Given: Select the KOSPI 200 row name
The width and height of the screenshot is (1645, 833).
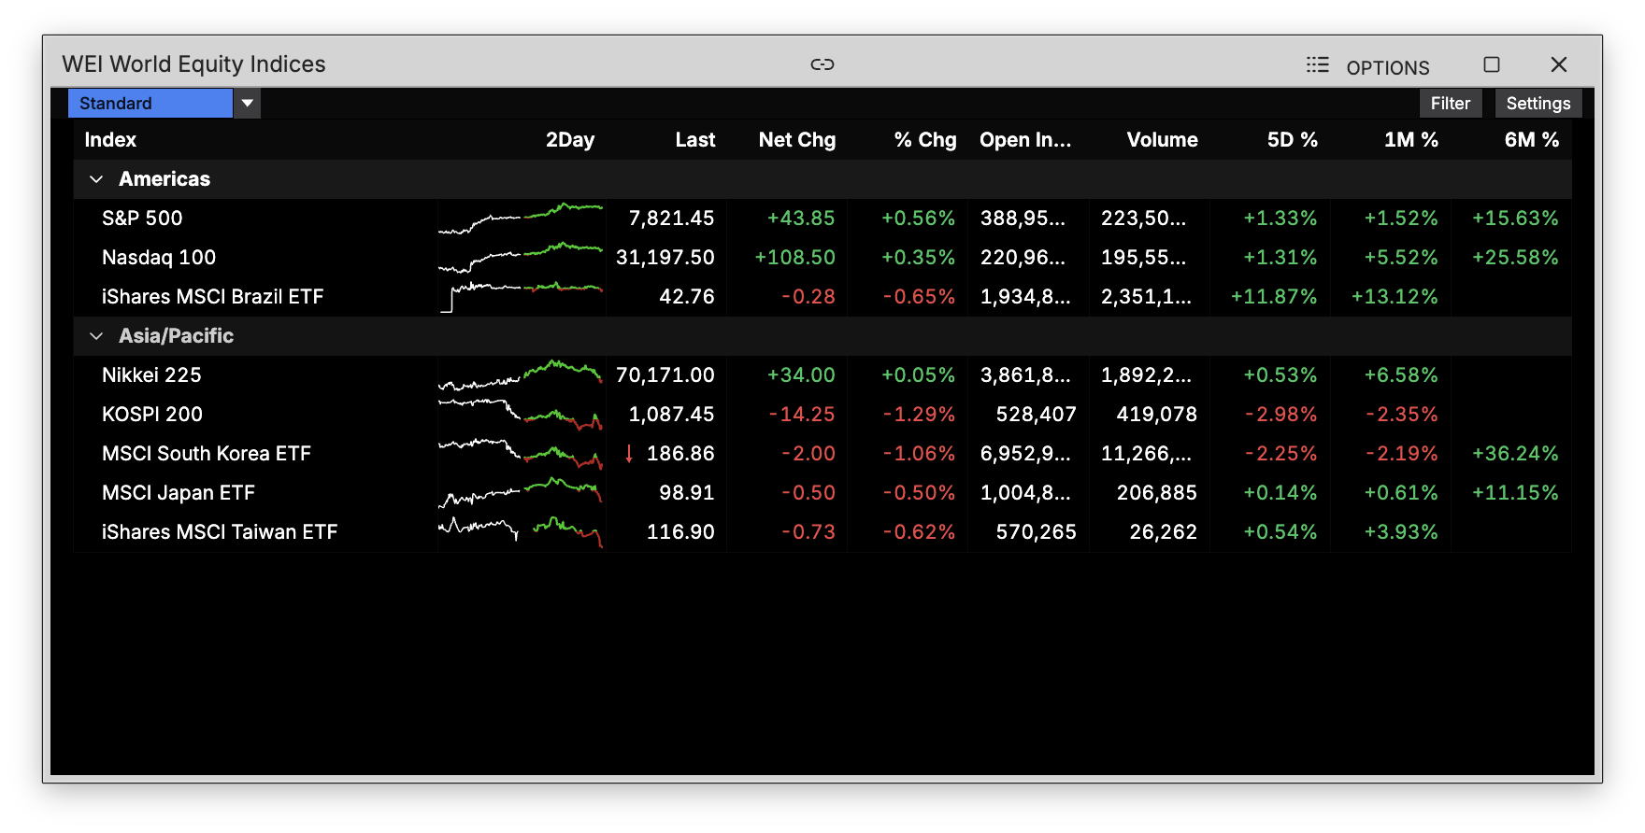Looking at the screenshot, I should [x=152, y=415].
